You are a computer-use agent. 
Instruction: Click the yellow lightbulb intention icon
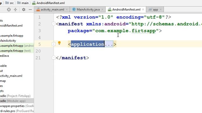coord(59,43)
